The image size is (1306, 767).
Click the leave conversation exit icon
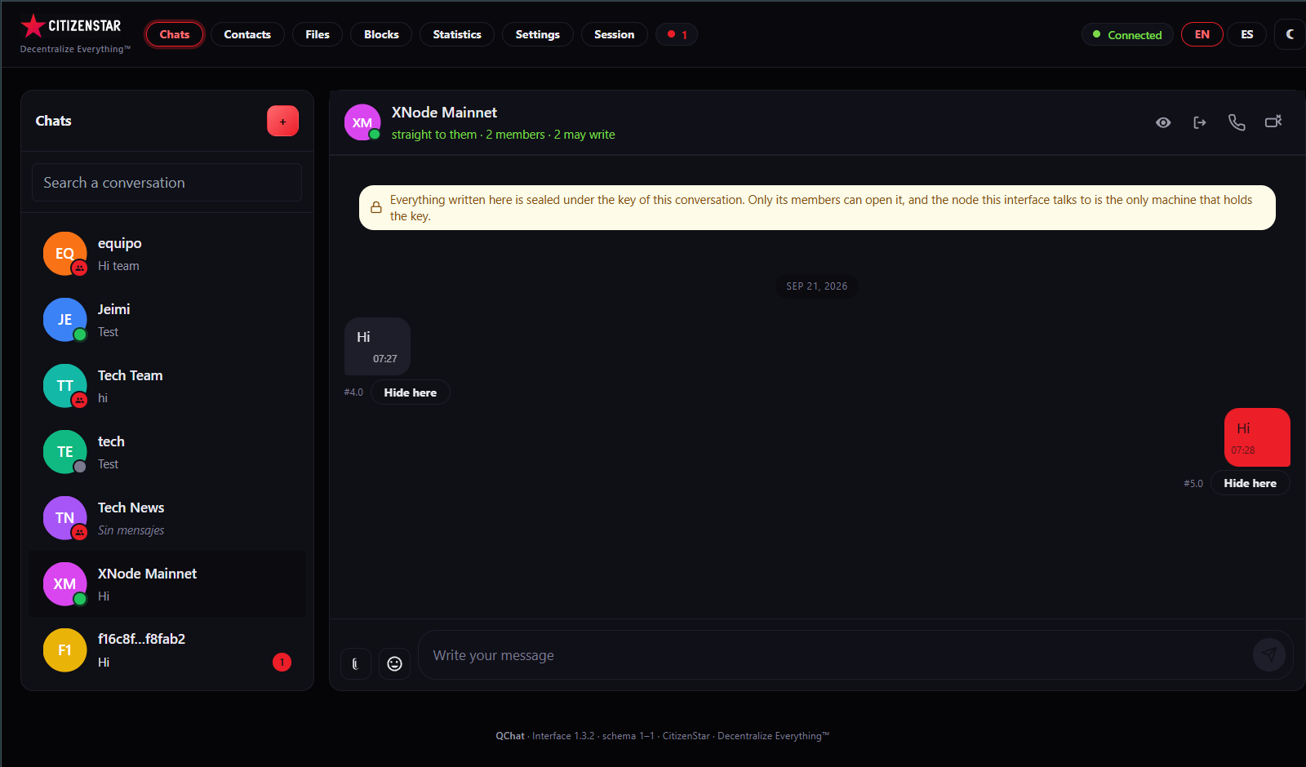[x=1200, y=122]
